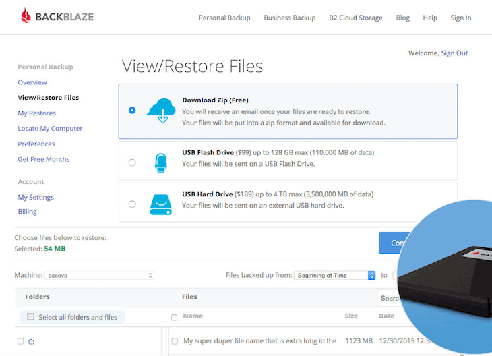The image size is (492, 356).
Task: Open Locate My Computer link
Action: point(50,128)
